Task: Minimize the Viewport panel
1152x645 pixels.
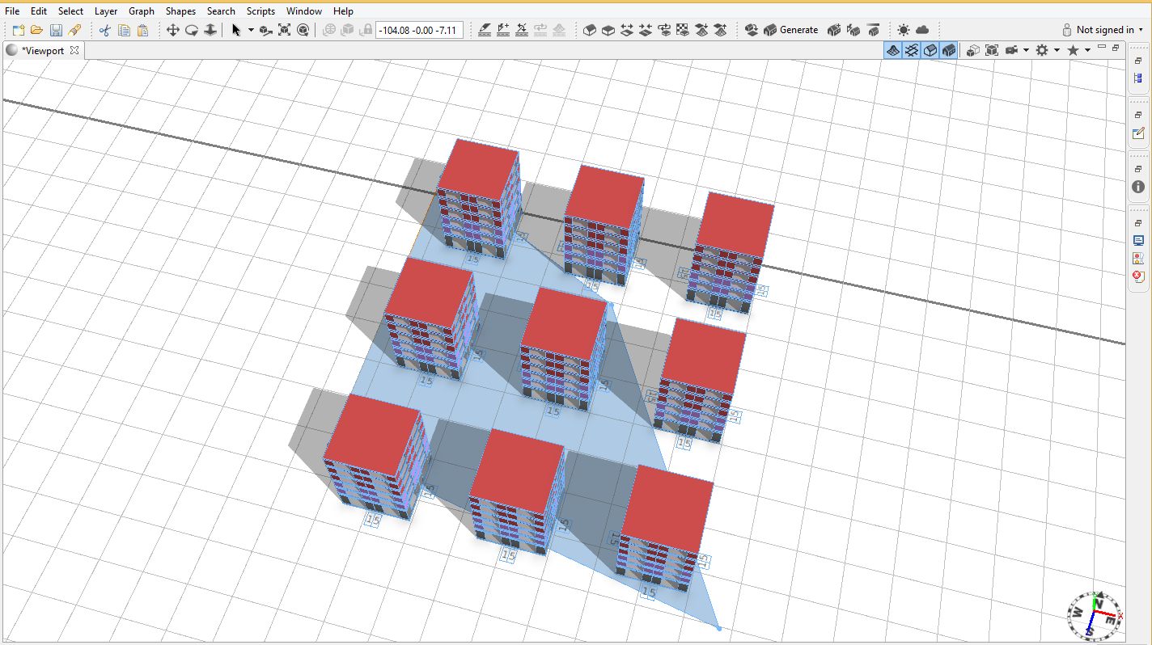Action: tap(1102, 48)
